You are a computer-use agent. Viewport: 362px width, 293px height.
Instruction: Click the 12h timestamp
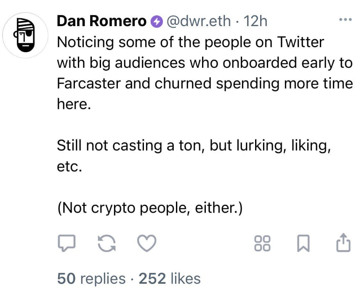256,21
